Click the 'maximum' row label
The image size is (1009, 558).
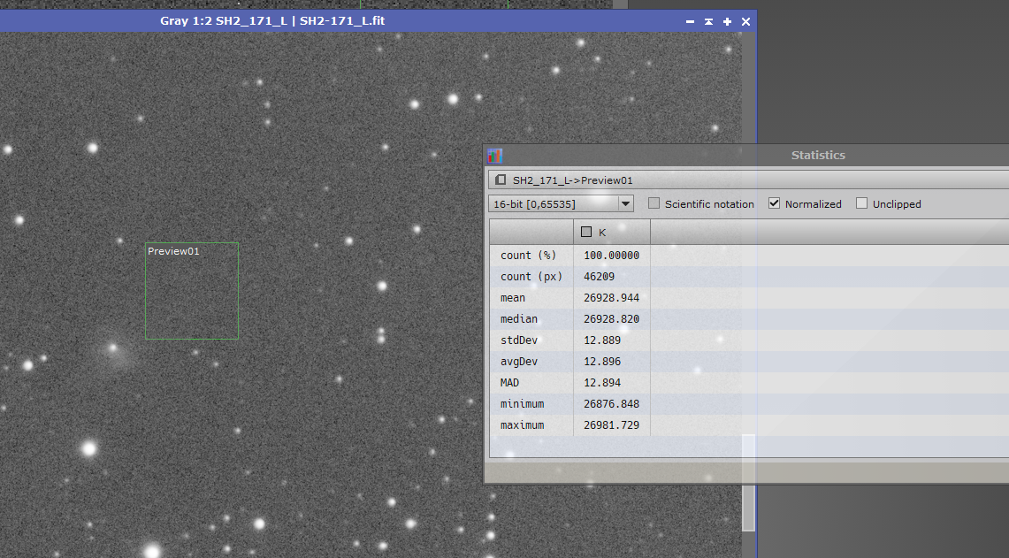(x=522, y=425)
